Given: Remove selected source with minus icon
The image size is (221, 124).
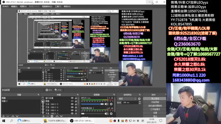Looking at the screenshot, I should tap(48, 116).
